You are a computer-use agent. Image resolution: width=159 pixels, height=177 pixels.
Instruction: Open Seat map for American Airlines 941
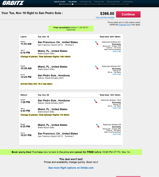(117, 74)
